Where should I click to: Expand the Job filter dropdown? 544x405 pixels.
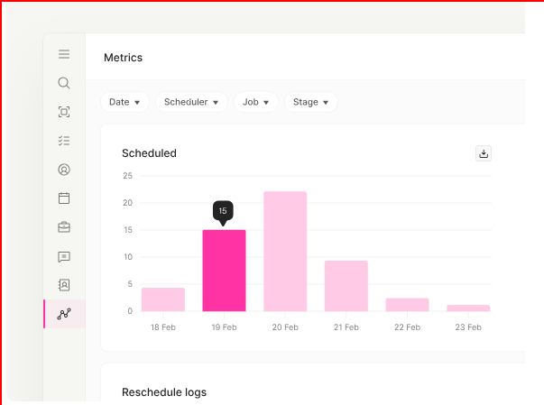[256, 102]
